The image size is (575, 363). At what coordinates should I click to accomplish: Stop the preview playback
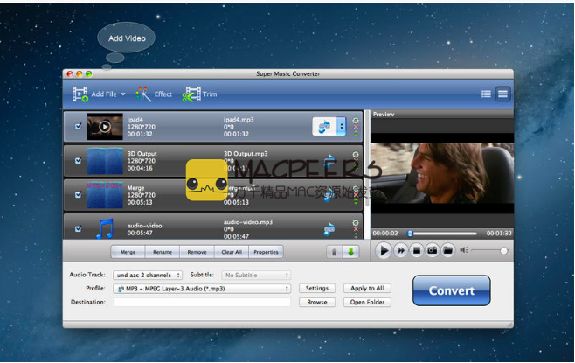click(417, 251)
